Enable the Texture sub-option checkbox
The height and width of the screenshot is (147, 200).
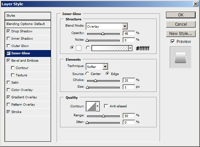coord(13,75)
